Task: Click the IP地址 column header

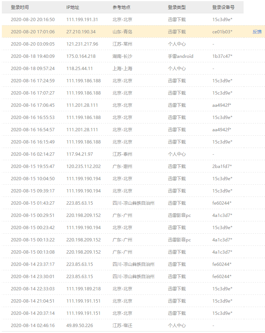Action: (x=73, y=7)
